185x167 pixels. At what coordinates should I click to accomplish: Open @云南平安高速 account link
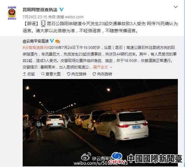[36, 41]
